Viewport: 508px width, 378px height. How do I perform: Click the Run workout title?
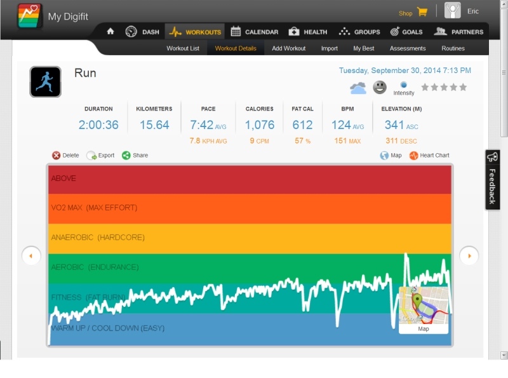coord(85,73)
